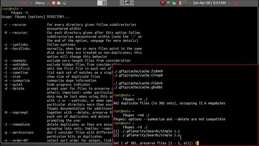Click the '-S --size' option text
259x146 pixels.
coord(12,77)
